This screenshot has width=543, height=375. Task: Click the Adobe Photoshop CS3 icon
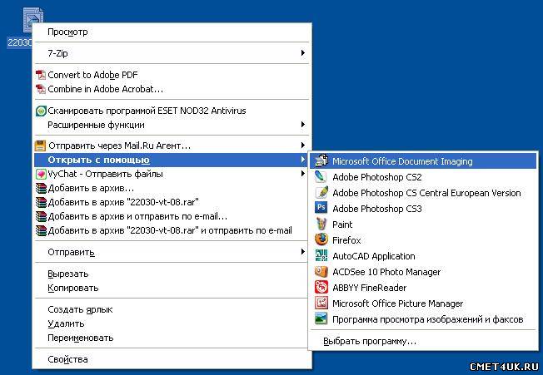(x=321, y=209)
